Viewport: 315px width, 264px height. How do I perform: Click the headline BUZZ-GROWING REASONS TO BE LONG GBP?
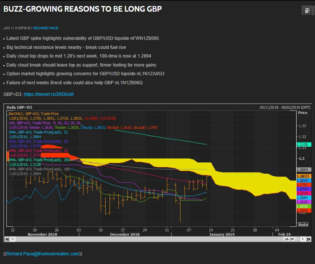83,9
